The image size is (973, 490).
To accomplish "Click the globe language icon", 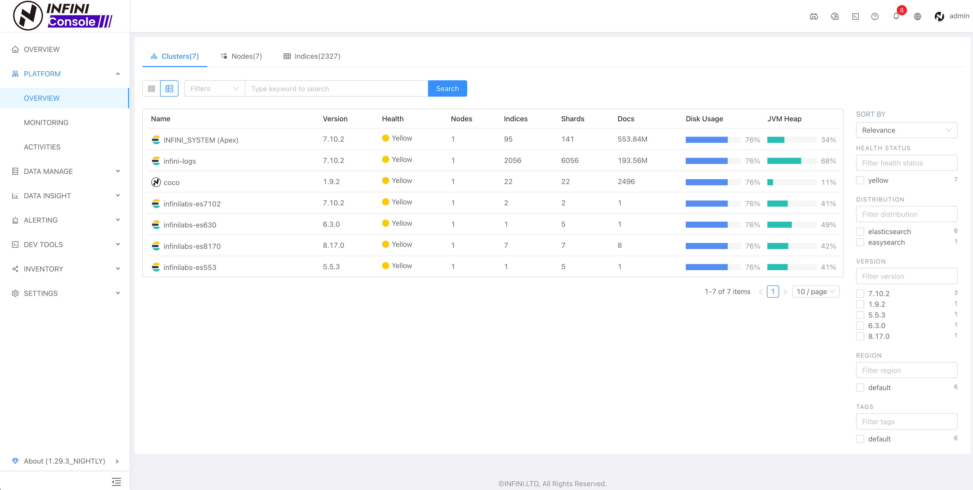I will (917, 16).
